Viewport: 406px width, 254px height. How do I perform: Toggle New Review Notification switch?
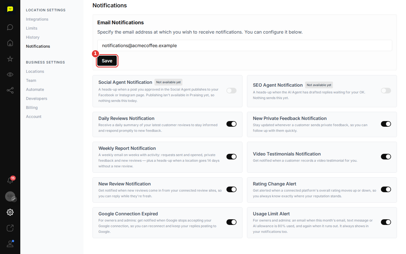pyautogui.click(x=231, y=189)
